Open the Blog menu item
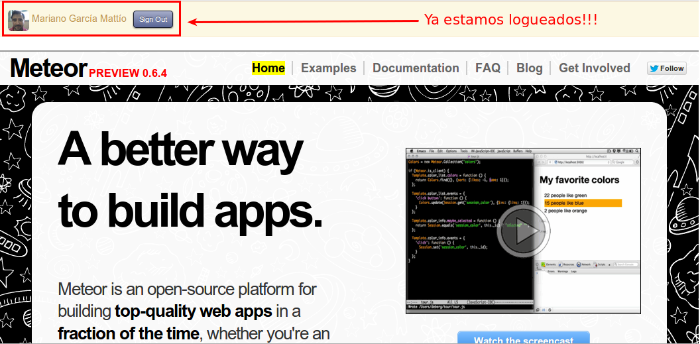This screenshot has height=344, width=700. (x=530, y=68)
